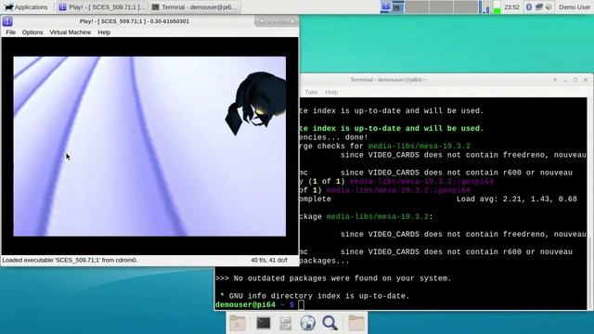Click the green 'media-libs/mesa-19.3.2:' text

380,216
